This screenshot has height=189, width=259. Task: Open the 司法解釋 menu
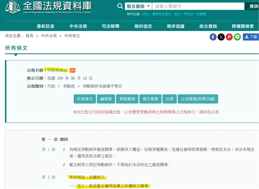pos(111,26)
